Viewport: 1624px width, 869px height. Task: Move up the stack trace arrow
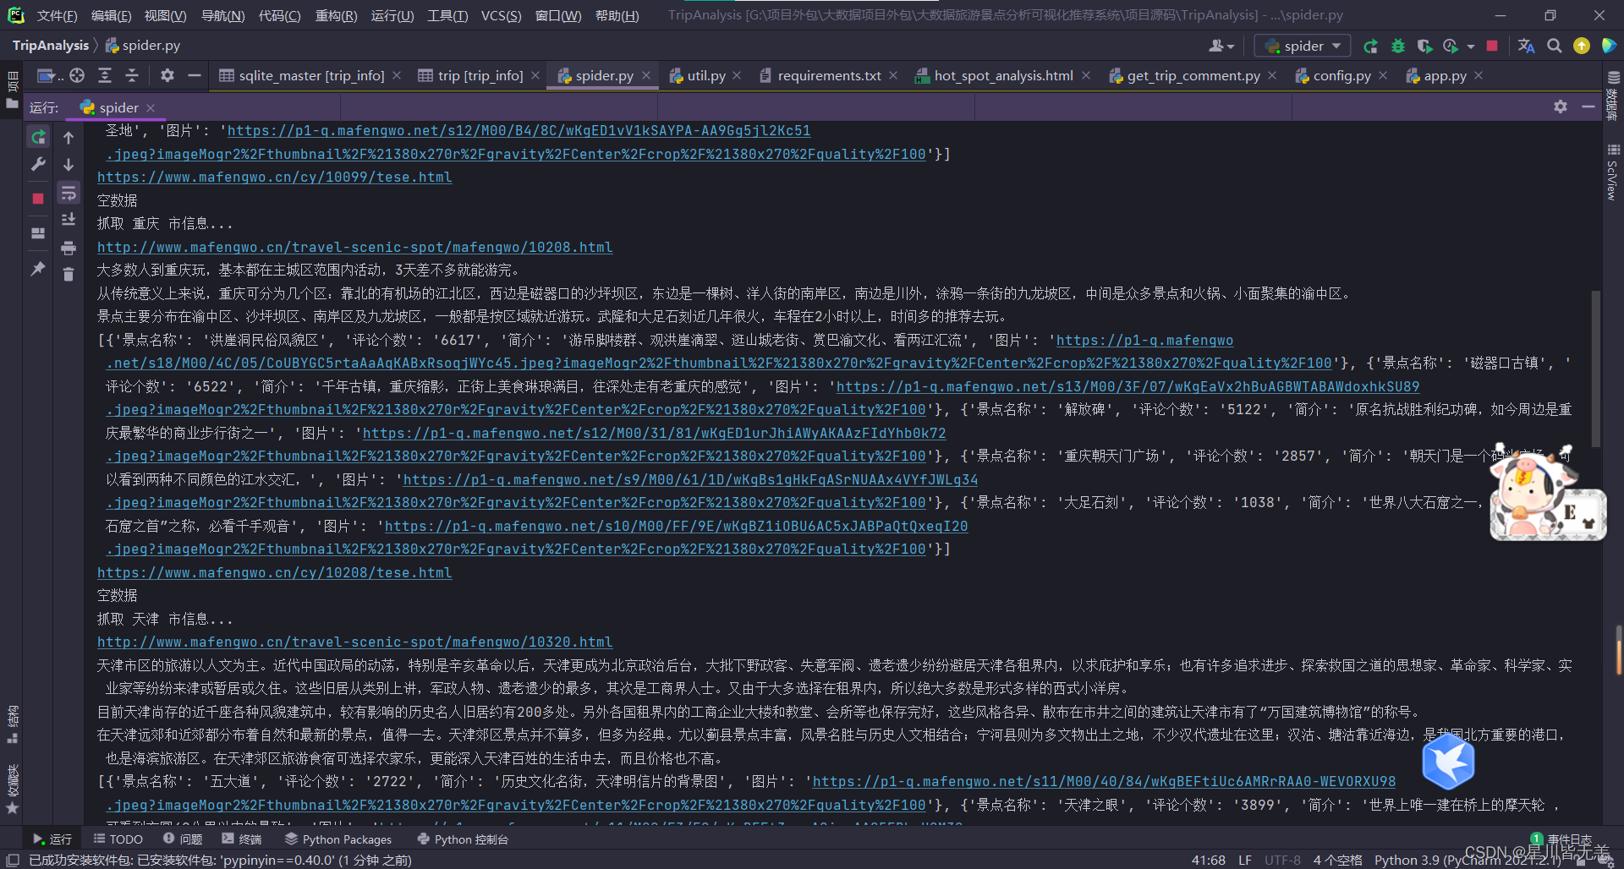69,137
